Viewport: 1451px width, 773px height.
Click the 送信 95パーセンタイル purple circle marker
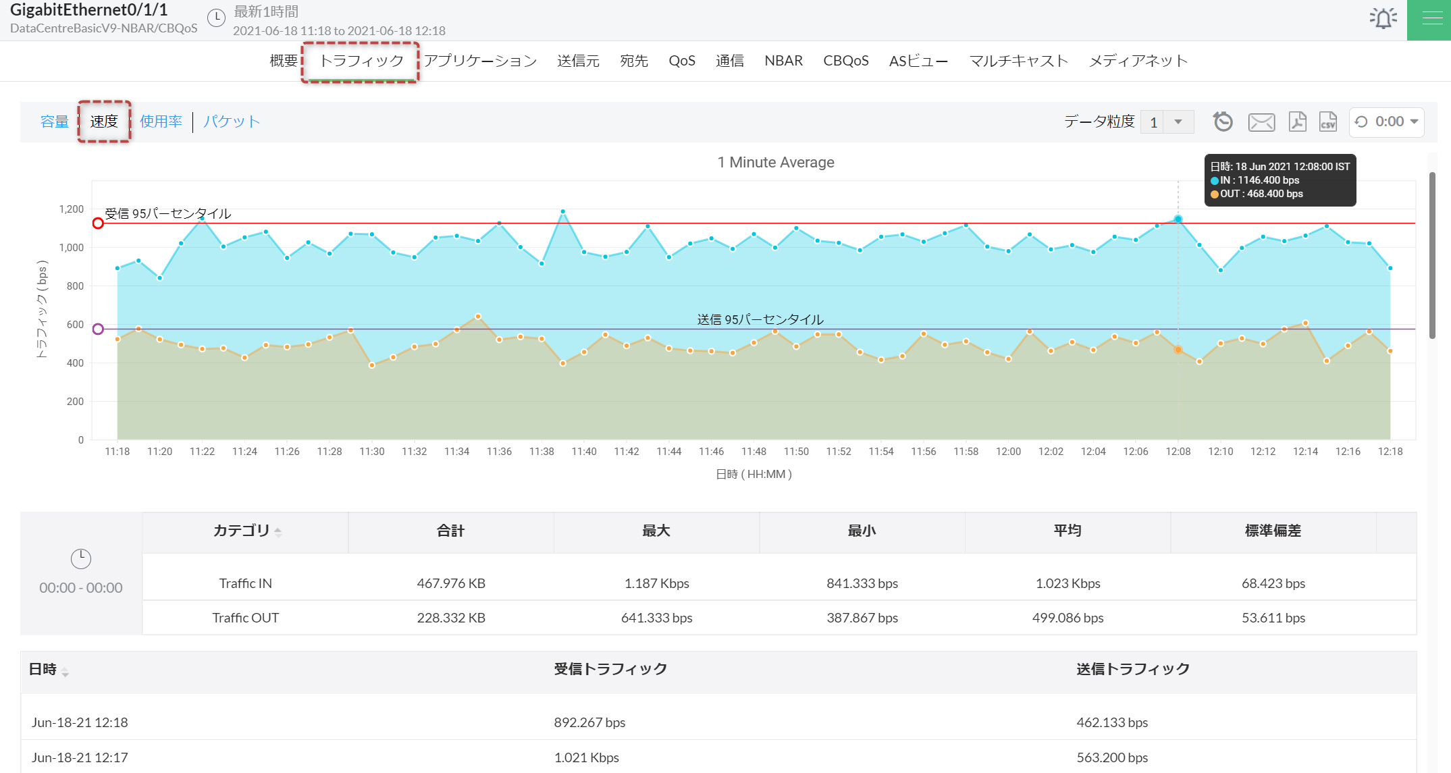click(x=98, y=329)
